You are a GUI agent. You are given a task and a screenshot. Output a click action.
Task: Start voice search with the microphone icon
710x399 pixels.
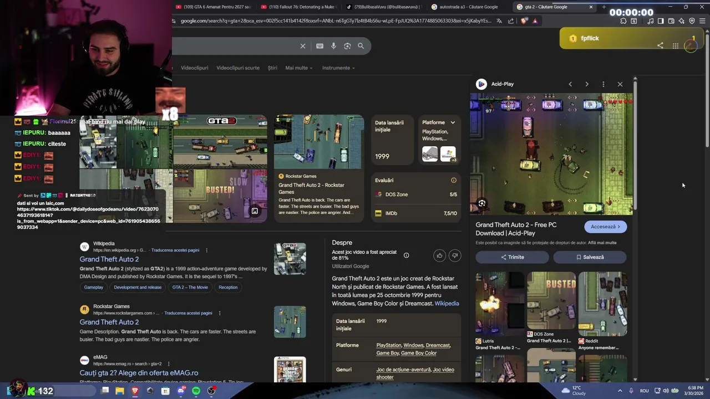pyautogui.click(x=333, y=46)
